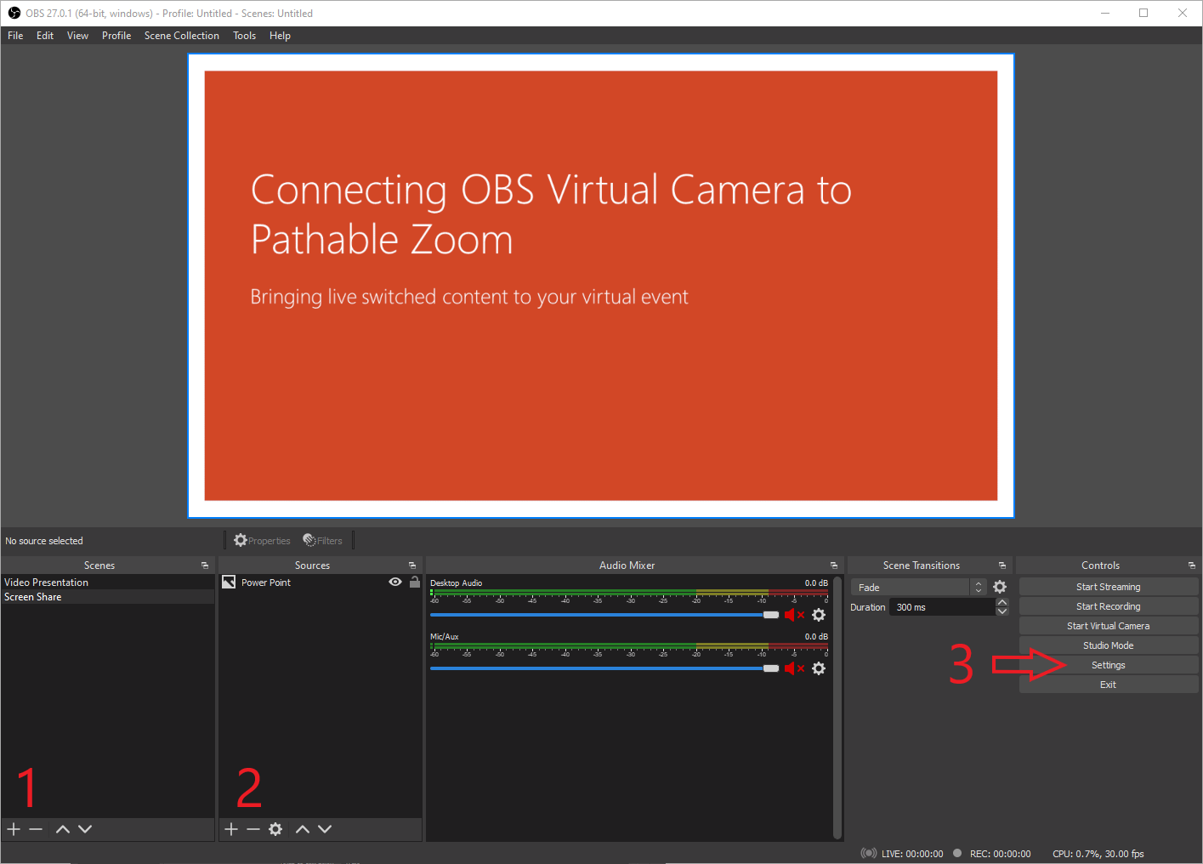The width and height of the screenshot is (1203, 864).
Task: Enable Studio Mode
Action: click(1109, 645)
